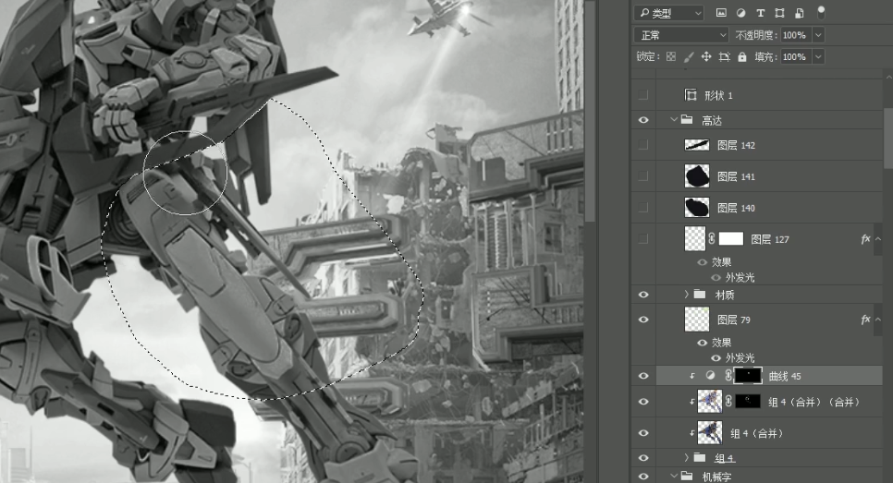
Task: Hide the 高达 group
Action: click(x=643, y=120)
